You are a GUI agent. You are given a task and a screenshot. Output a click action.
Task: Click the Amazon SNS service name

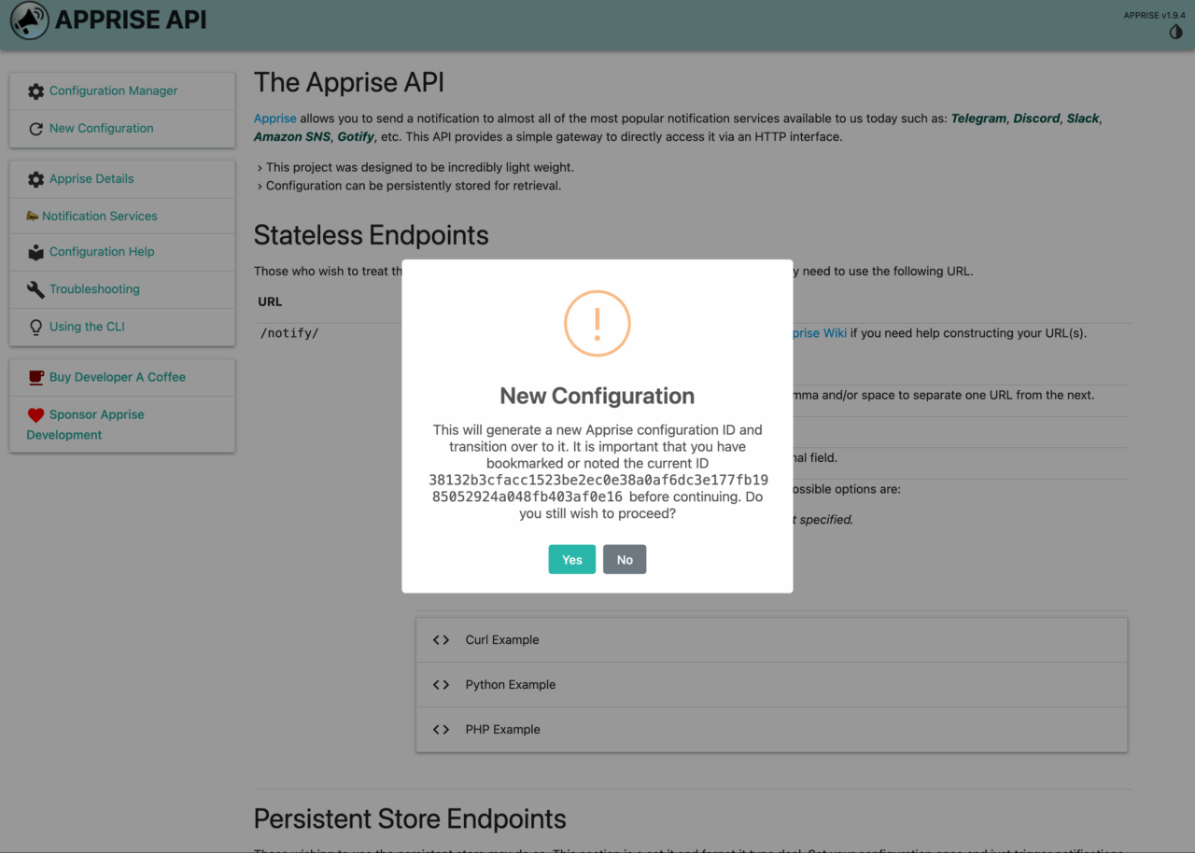pyautogui.click(x=291, y=136)
